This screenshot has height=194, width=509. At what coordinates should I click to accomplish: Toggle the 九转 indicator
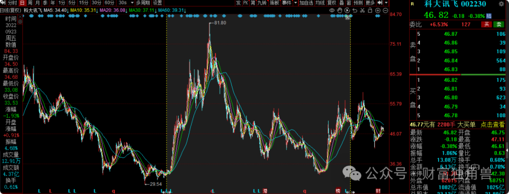coord(263,3)
